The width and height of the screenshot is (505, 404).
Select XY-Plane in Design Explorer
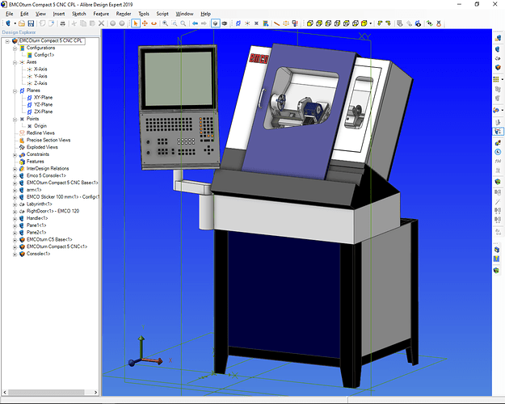coord(43,98)
